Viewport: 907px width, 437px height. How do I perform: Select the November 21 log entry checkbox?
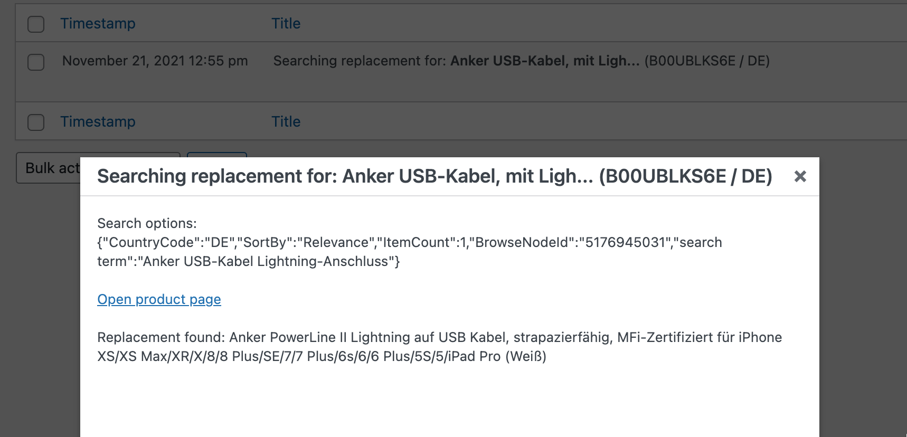tap(36, 62)
